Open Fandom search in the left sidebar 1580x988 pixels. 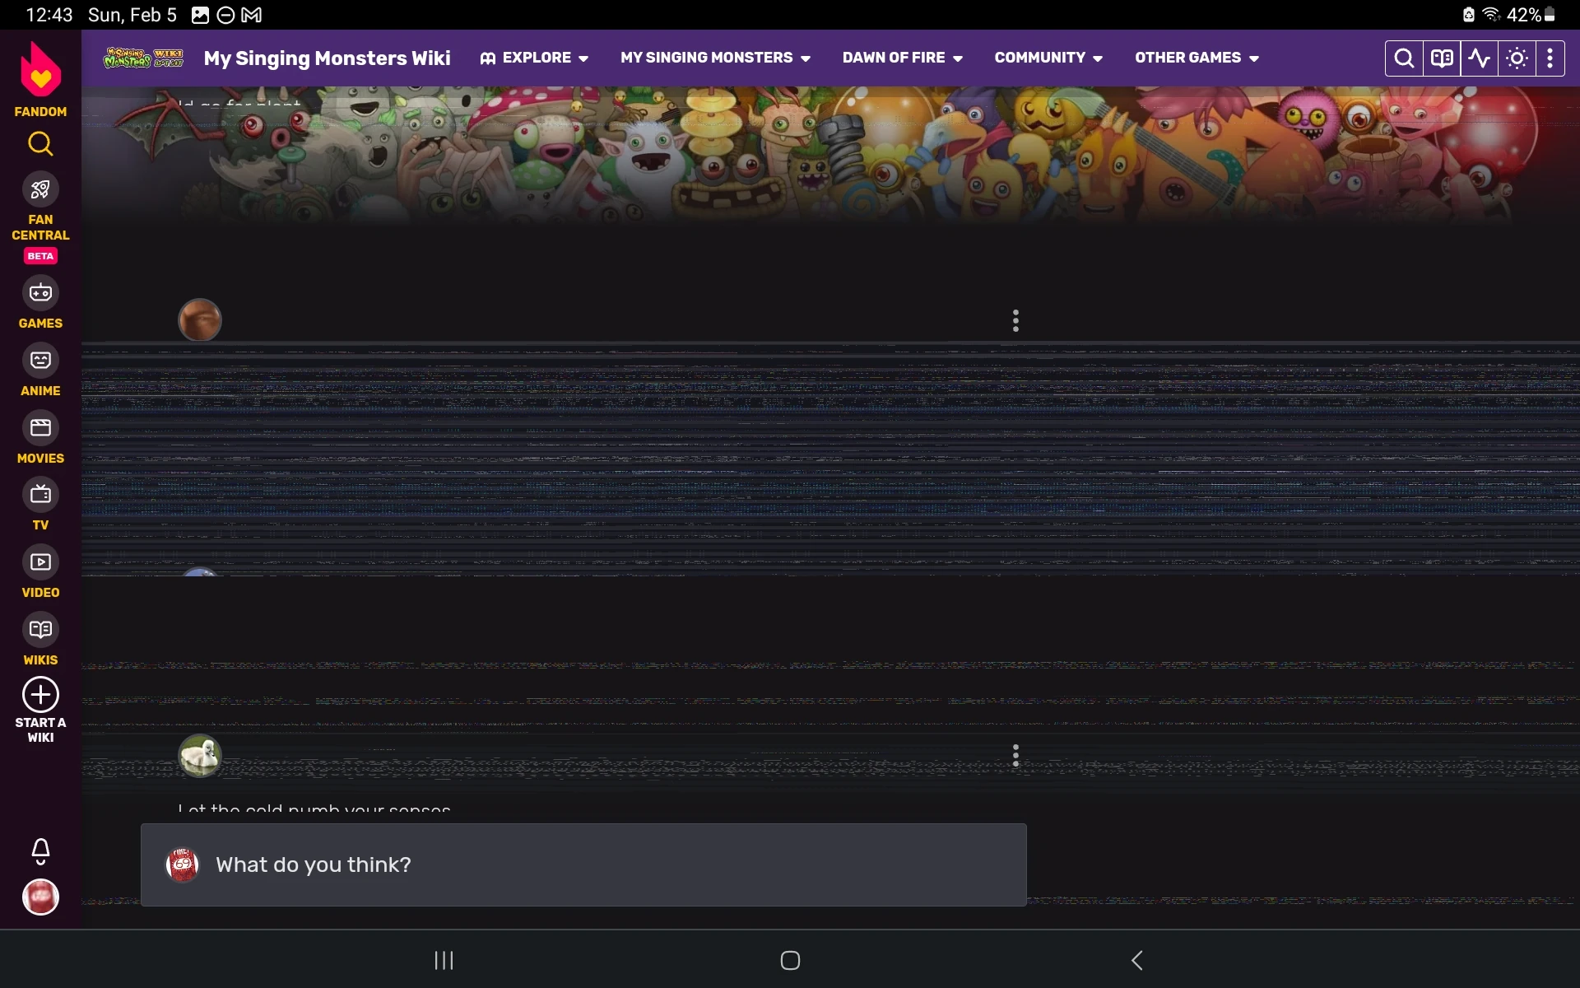40,144
